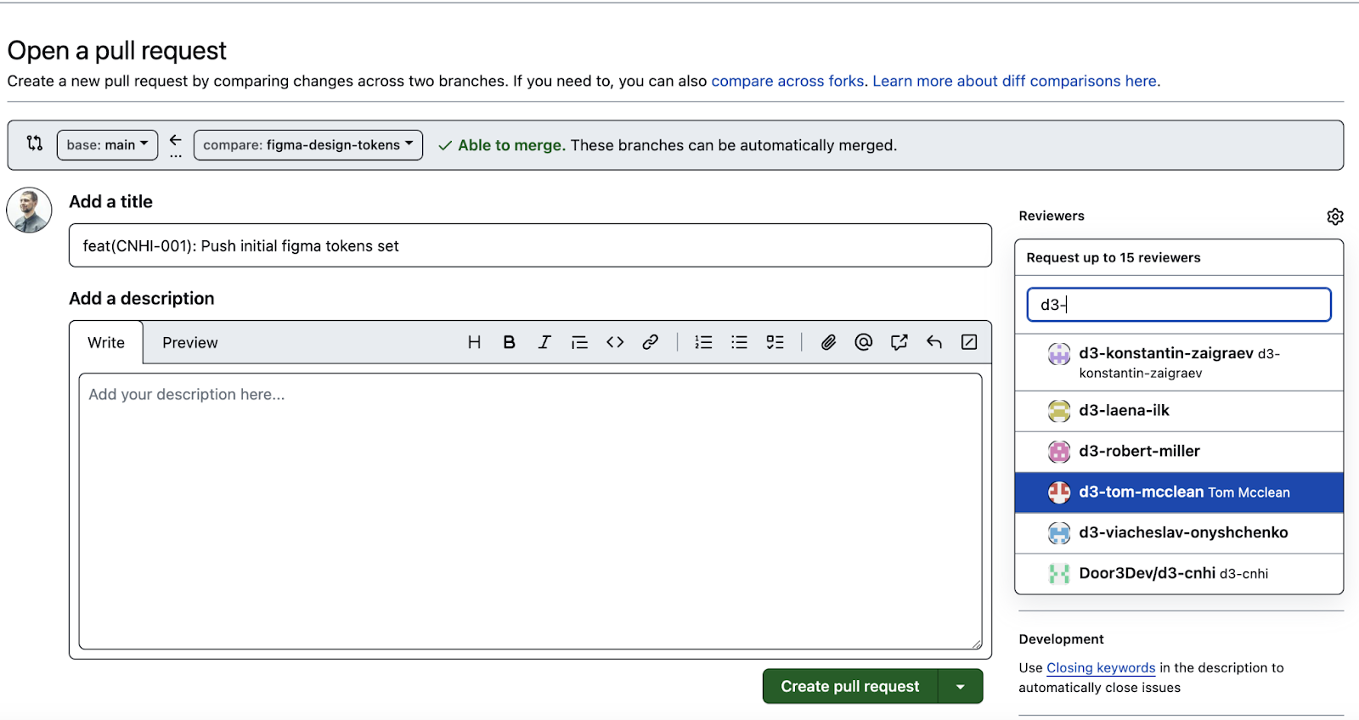Expand the Create pull request options arrow
This screenshot has height=720, width=1359.
pyautogui.click(x=961, y=687)
